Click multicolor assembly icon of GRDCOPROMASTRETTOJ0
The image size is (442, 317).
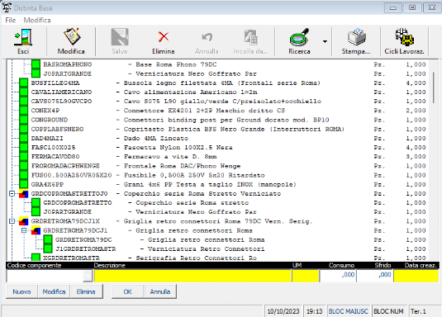pyautogui.click(x=24, y=193)
